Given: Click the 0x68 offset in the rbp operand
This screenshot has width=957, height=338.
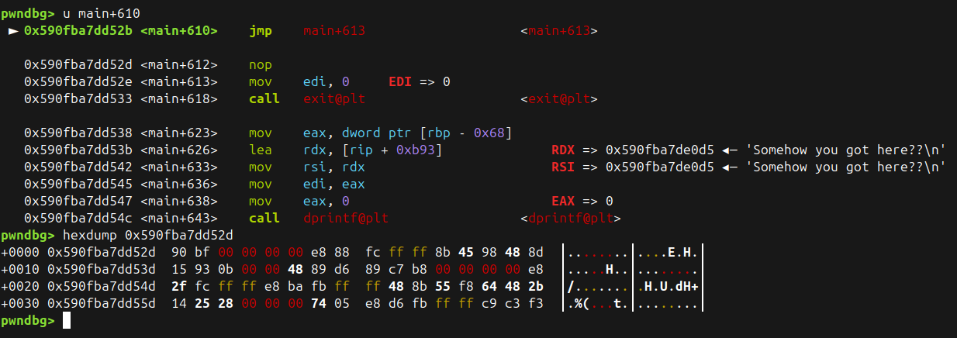Looking at the screenshot, I should tap(494, 133).
